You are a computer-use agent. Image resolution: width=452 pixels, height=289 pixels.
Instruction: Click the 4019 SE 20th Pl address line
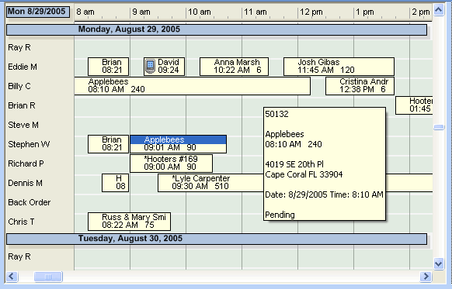[294, 164]
